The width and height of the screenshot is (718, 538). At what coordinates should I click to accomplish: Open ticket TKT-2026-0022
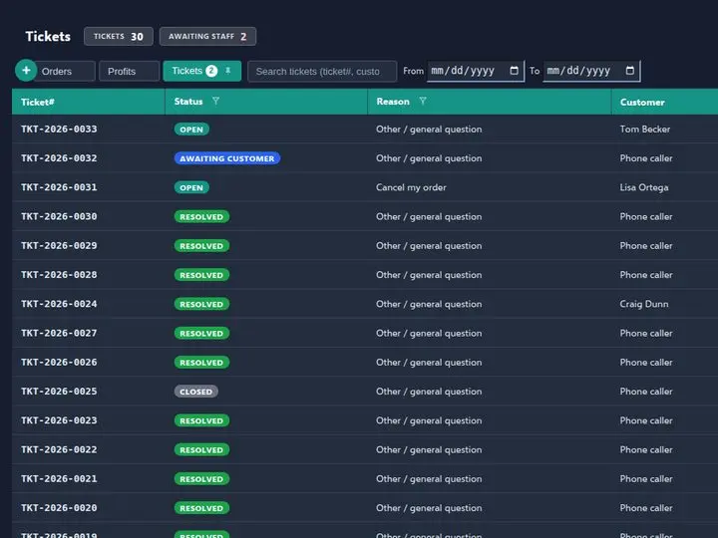59,449
